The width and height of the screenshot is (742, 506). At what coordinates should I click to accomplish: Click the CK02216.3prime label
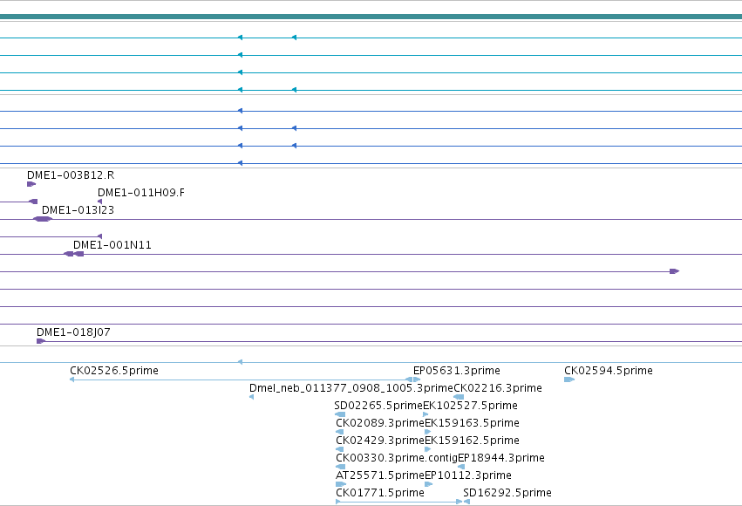pyautogui.click(x=498, y=388)
